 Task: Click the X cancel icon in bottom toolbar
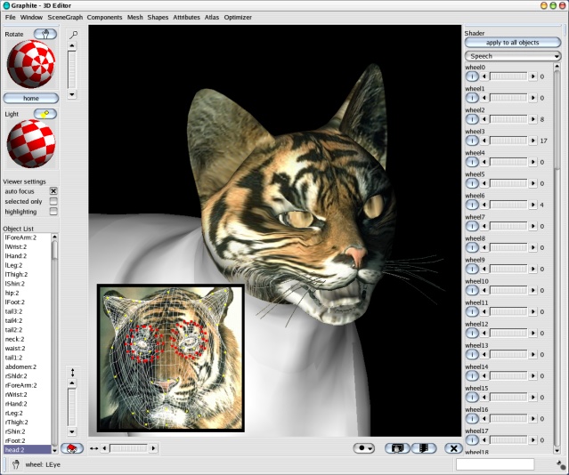click(453, 448)
